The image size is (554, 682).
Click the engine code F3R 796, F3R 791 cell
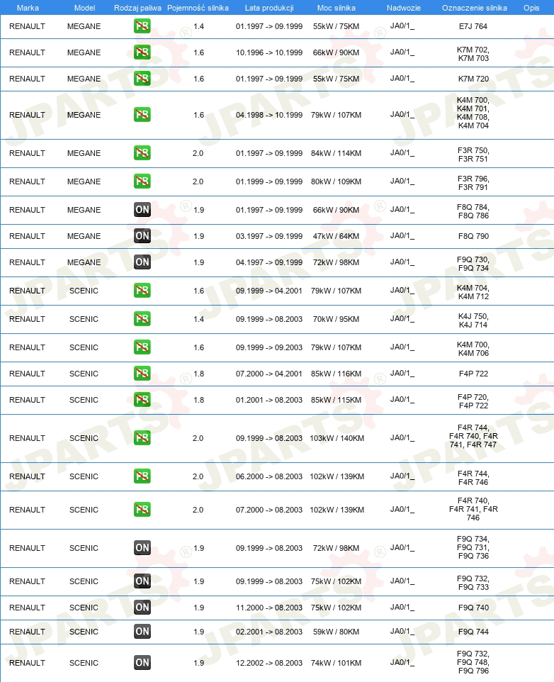(x=473, y=183)
